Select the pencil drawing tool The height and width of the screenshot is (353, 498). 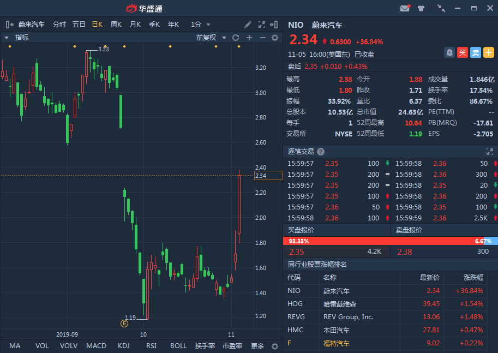[x=248, y=25]
